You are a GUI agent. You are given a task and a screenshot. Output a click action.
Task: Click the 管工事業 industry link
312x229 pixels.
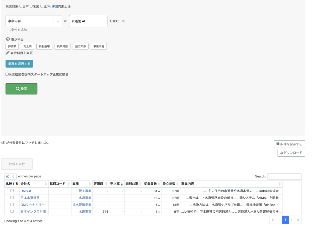85,191
